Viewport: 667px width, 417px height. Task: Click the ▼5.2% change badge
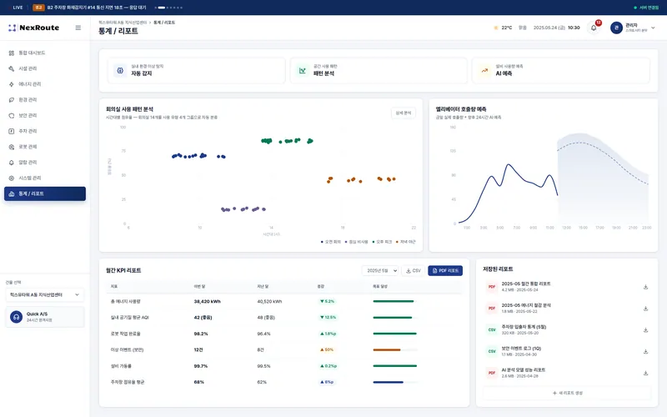point(327,301)
